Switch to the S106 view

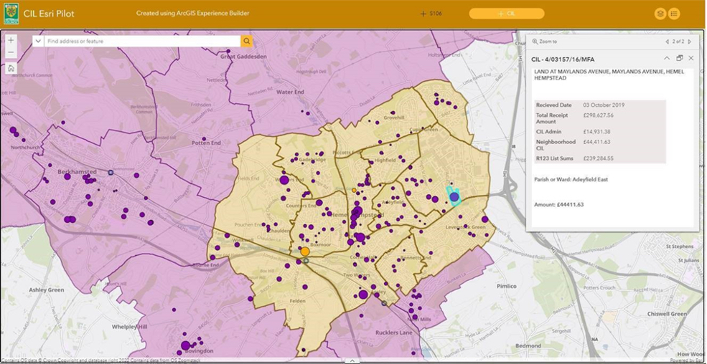point(431,14)
